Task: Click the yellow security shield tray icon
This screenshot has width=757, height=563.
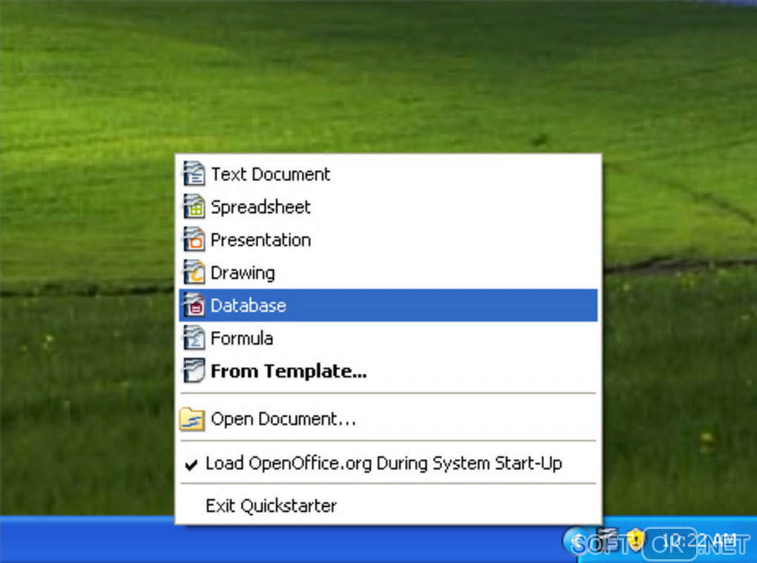Action: click(635, 539)
